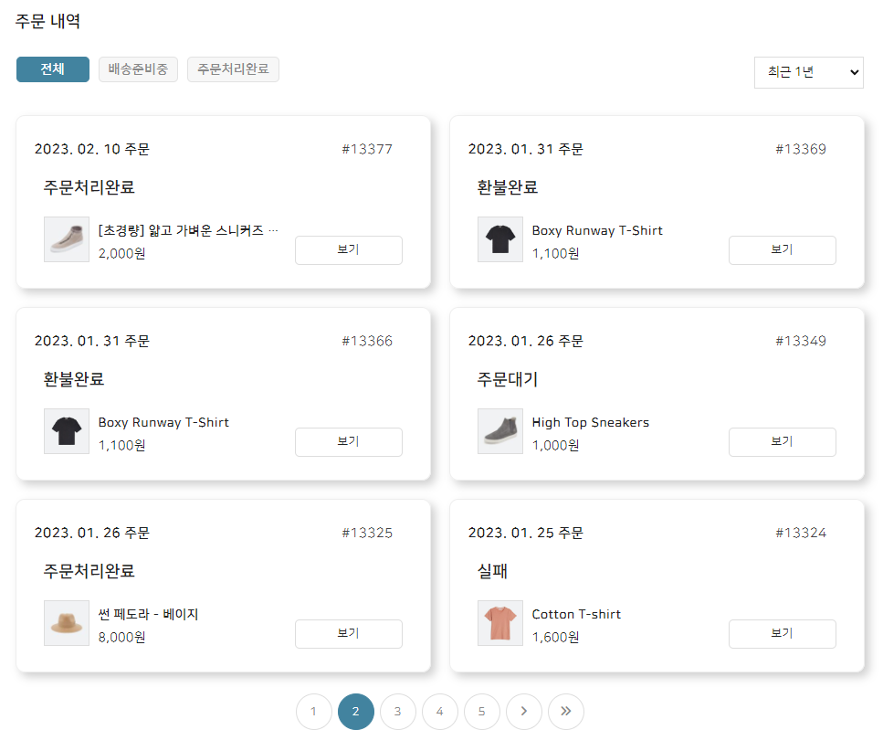Jump to page 5
This screenshot has height=751, width=883.
click(482, 712)
